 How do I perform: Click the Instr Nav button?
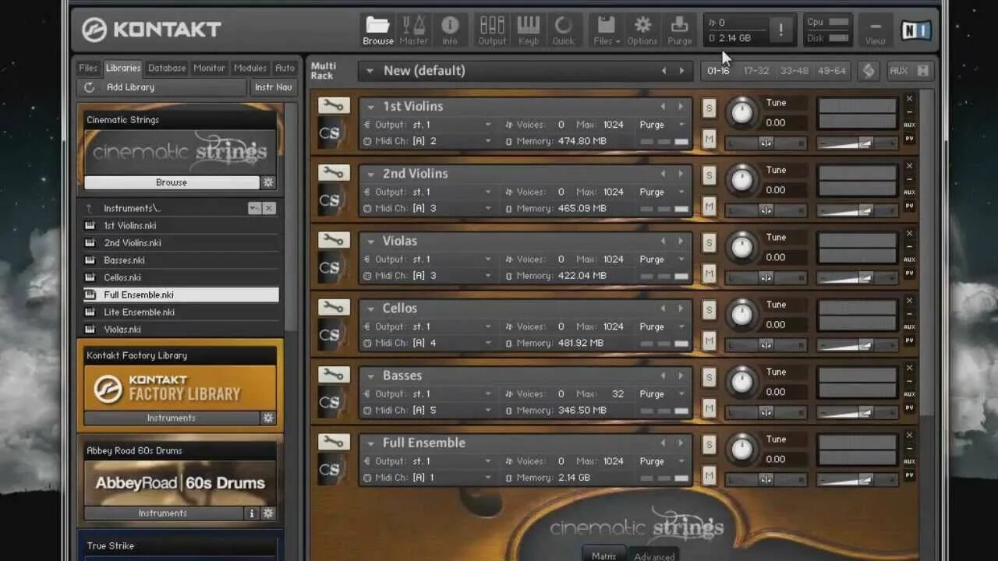point(273,87)
